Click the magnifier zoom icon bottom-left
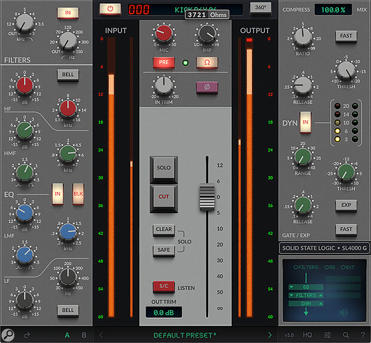 [x=8, y=335]
